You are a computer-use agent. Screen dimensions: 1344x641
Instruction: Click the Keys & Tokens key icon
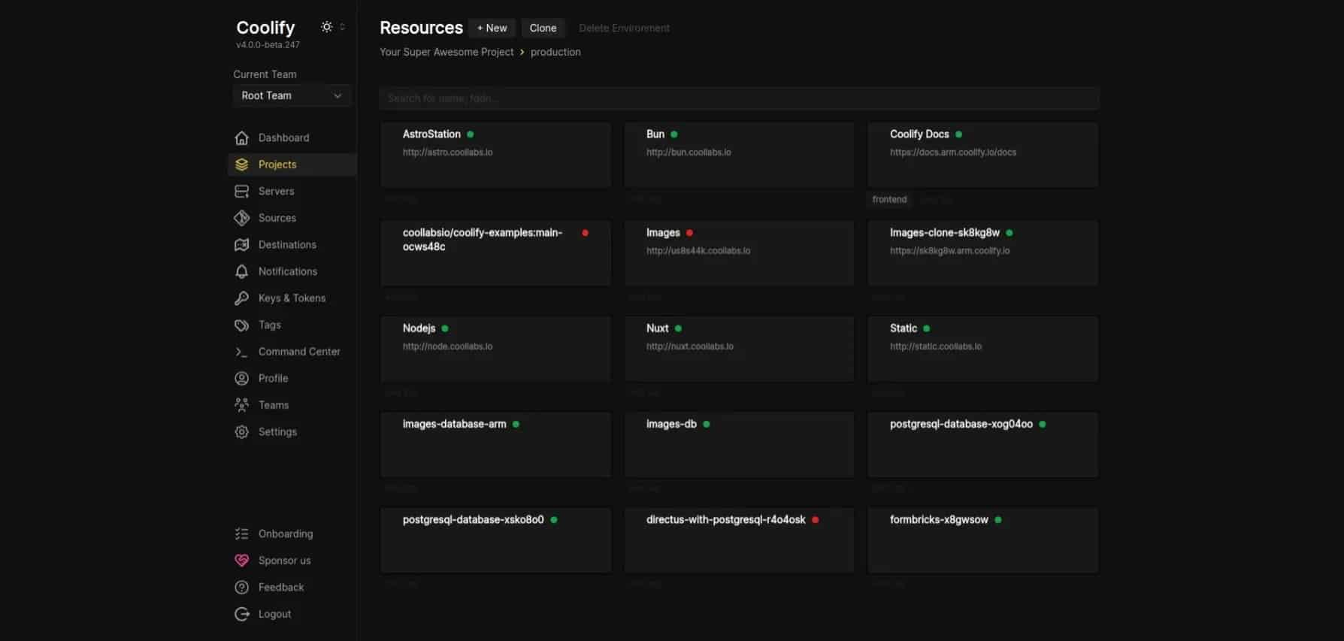click(241, 298)
